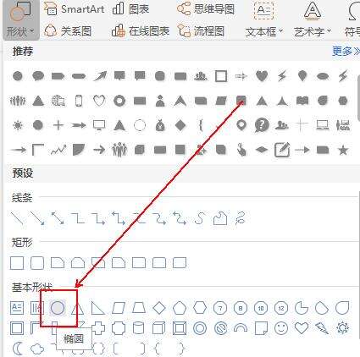Pick the folded corner basic shape
Screen dimensions: 360x357
pos(261,328)
